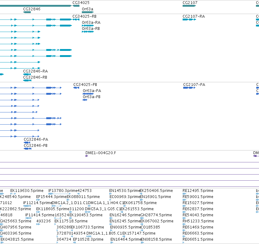Click the EC00969.3prime label
Screen dimensions: 259x244
(x=125, y=197)
